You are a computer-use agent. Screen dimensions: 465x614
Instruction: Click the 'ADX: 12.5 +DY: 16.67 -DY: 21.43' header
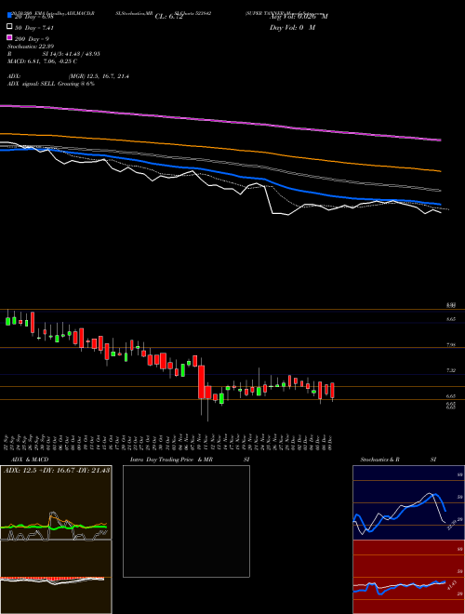coord(57,470)
